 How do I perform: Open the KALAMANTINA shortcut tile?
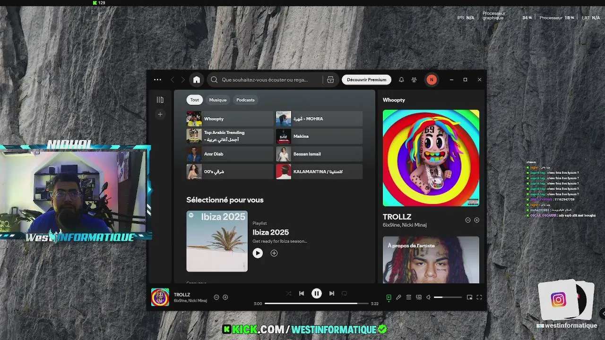coord(319,171)
